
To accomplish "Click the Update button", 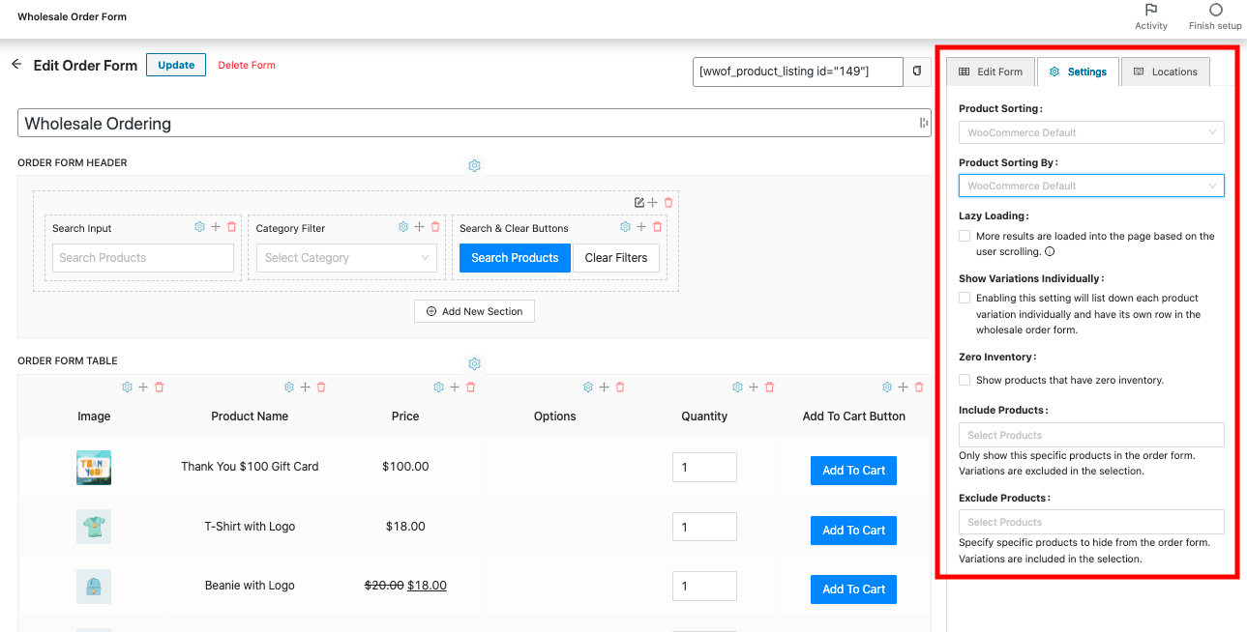I will [176, 65].
